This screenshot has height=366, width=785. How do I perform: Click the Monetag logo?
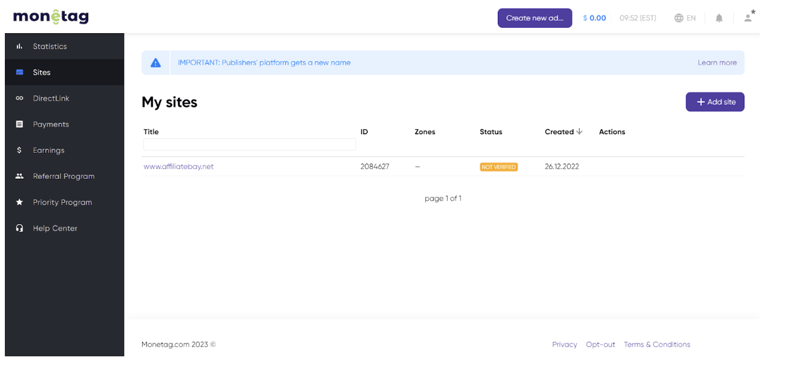51,17
